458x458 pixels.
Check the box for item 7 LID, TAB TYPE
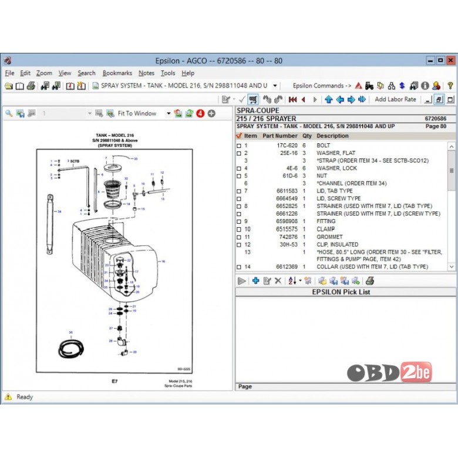(x=239, y=191)
